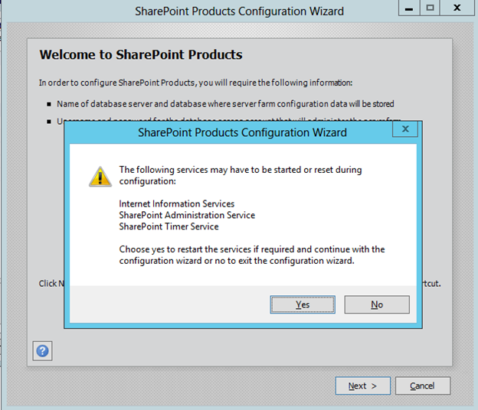Click 'Welcome to SharePoint Products' heading
478x410 pixels.
141,55
